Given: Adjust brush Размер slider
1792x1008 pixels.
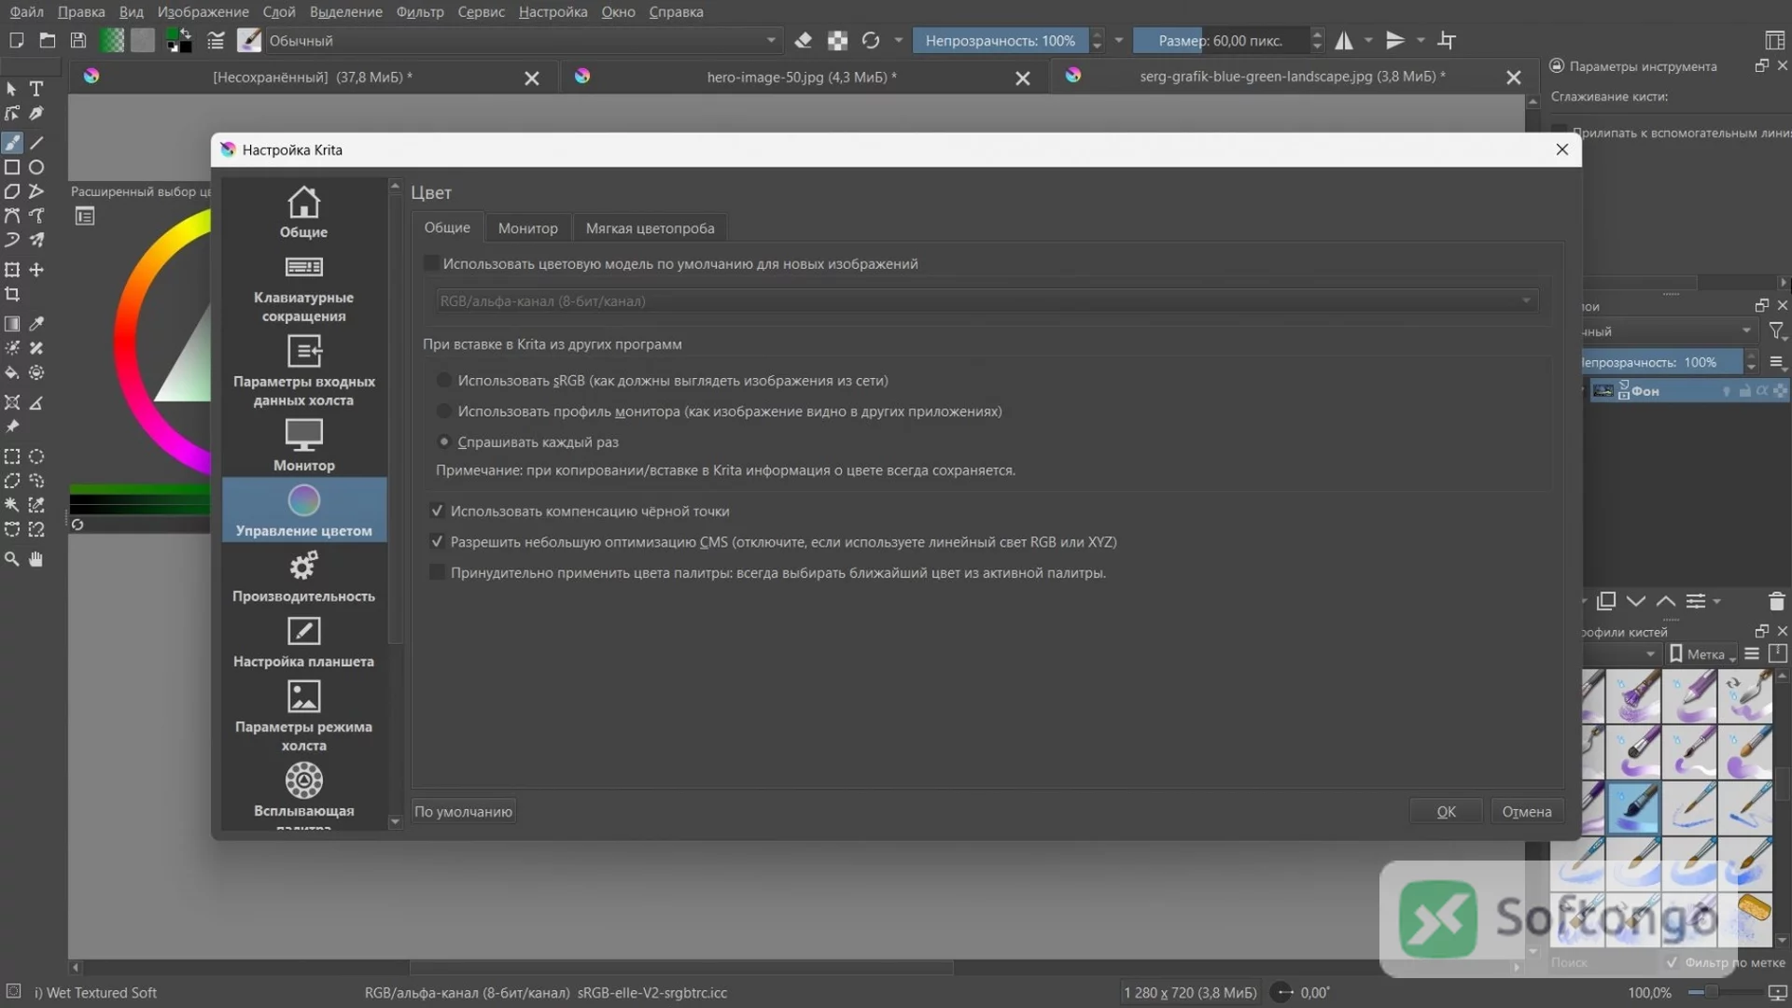Looking at the screenshot, I should pyautogui.click(x=1220, y=40).
